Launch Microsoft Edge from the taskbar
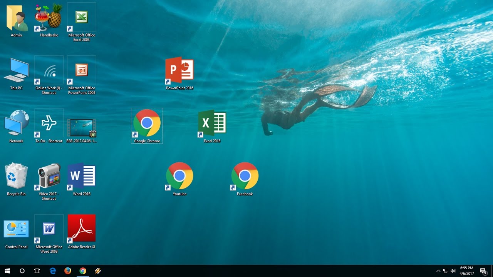The image size is (493, 277). tap(53, 271)
